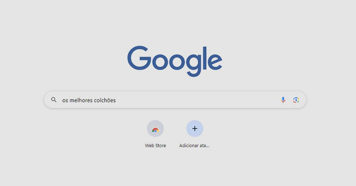Screen dimensions: 356x186
Task: Place cursor after the word 'colchões'
Action: click(x=116, y=100)
